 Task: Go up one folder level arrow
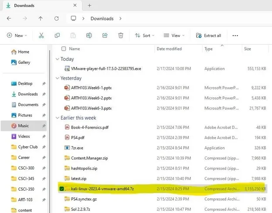coord(41,18)
